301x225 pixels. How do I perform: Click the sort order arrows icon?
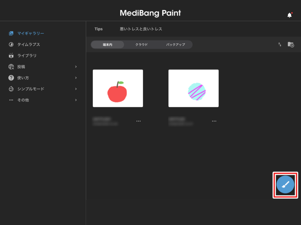point(280,45)
